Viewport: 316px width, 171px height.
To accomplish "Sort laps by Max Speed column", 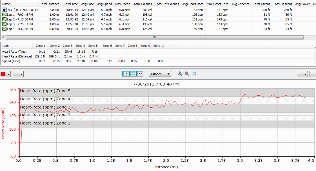I will pos(123,4).
